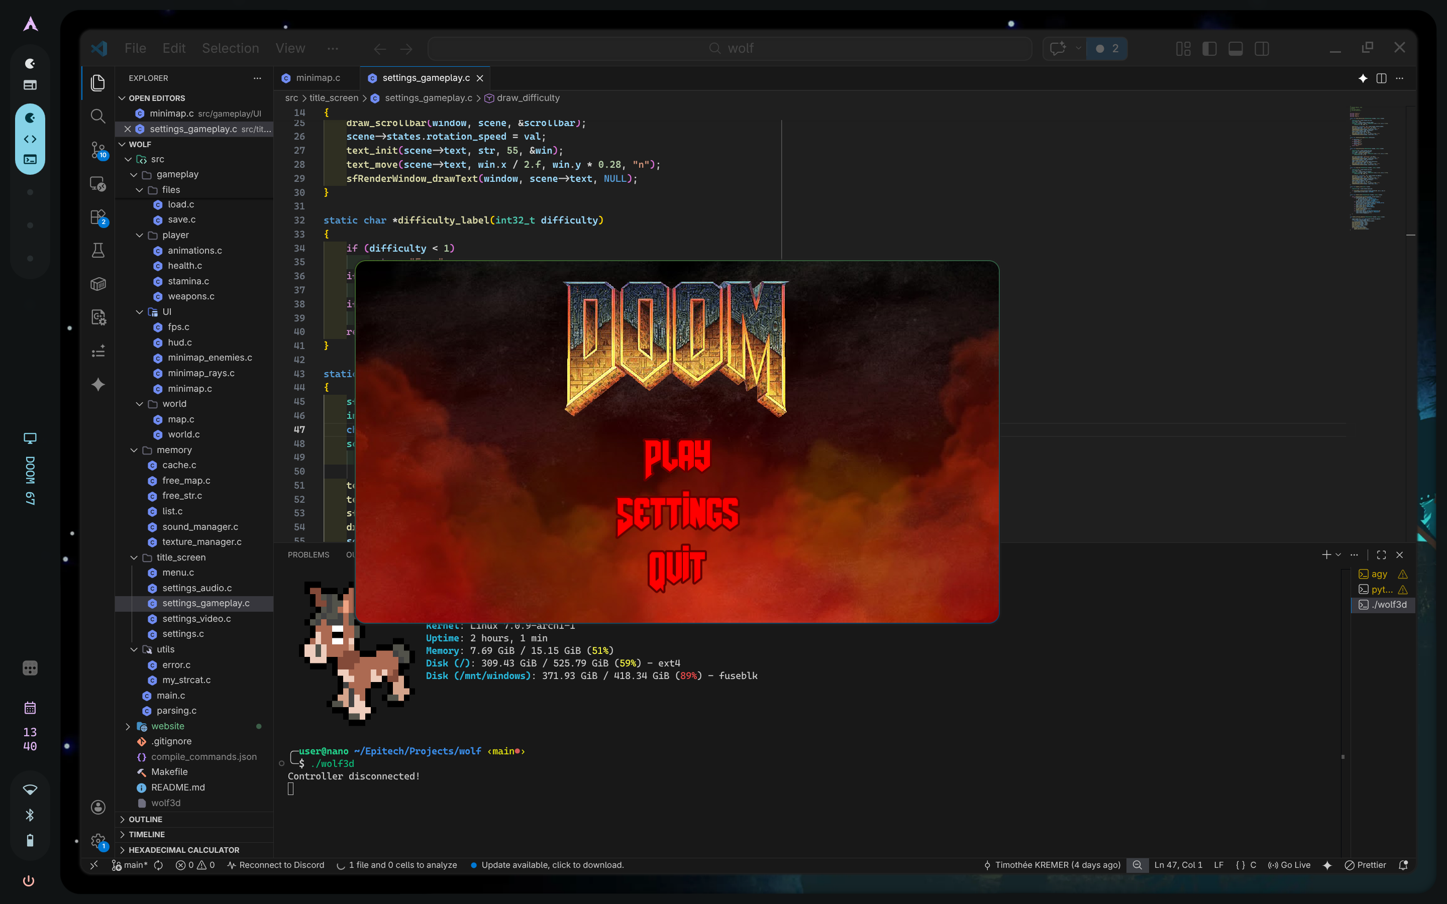Expand the TIMELINE section
Image resolution: width=1447 pixels, height=904 pixels.
point(194,834)
